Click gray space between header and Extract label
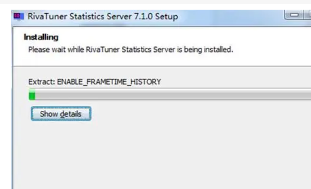 138,69
